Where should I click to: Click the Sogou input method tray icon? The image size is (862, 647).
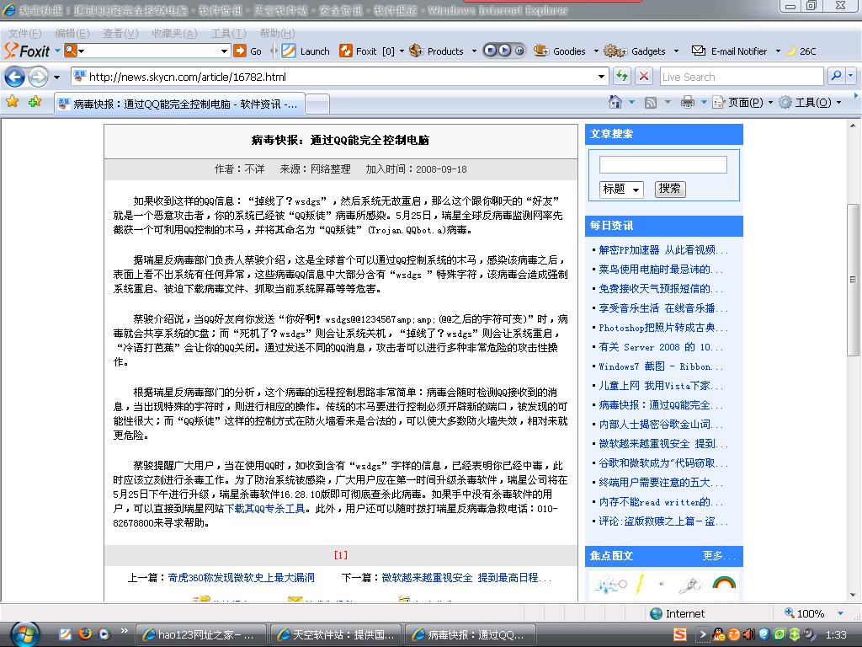[x=680, y=634]
